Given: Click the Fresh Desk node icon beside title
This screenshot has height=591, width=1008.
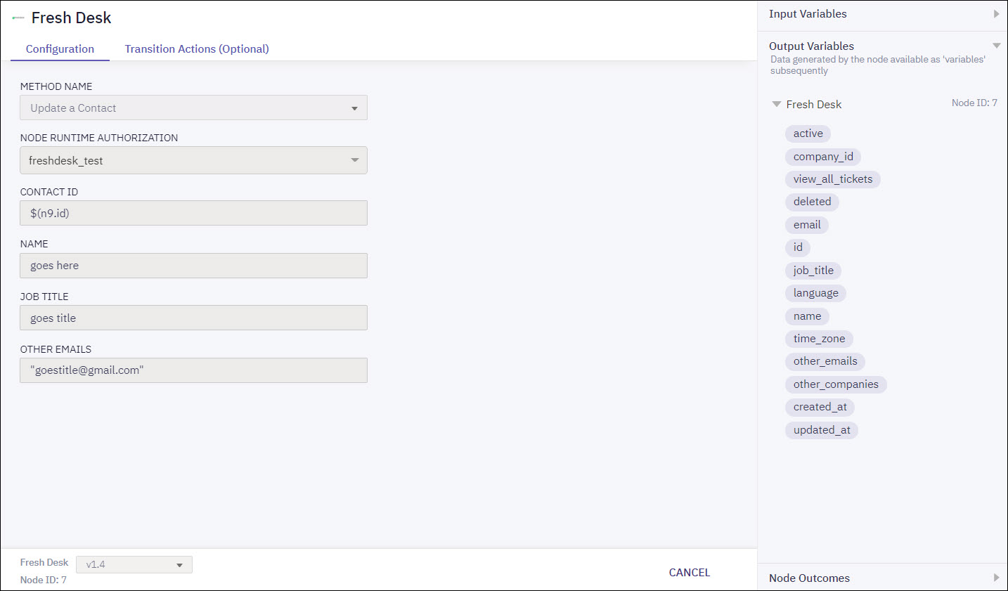Looking at the screenshot, I should click(x=18, y=18).
